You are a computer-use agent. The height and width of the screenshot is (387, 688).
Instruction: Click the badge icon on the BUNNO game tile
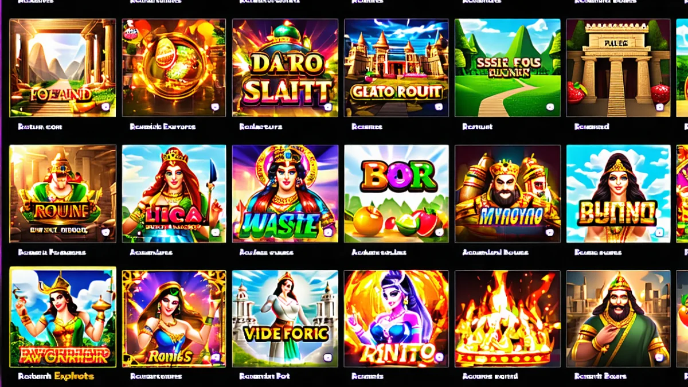(659, 232)
